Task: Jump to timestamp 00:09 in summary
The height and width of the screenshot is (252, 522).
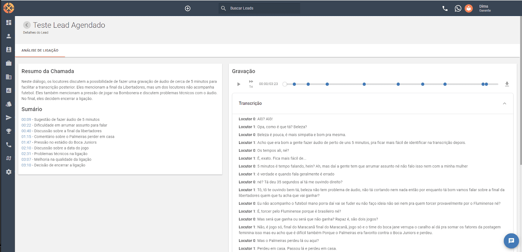Action: click(x=26, y=119)
